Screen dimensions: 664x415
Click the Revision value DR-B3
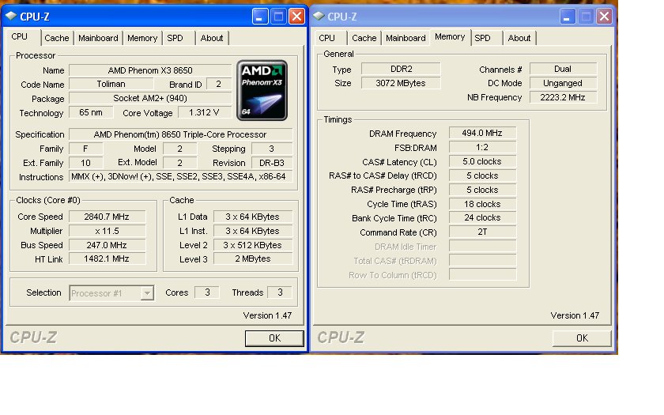(272, 163)
